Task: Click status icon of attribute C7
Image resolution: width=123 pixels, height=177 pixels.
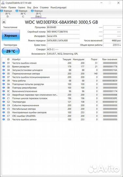Action: (x=4, y=116)
